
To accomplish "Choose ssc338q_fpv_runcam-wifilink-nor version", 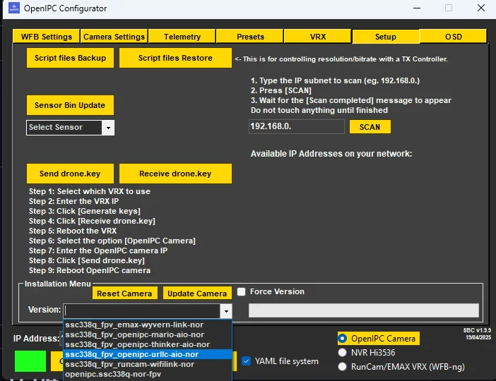I will pos(148,364).
